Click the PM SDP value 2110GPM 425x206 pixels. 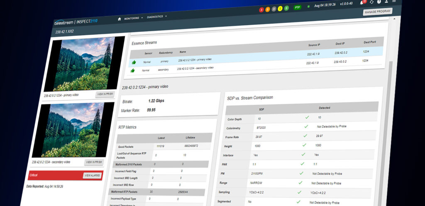coord(256,174)
